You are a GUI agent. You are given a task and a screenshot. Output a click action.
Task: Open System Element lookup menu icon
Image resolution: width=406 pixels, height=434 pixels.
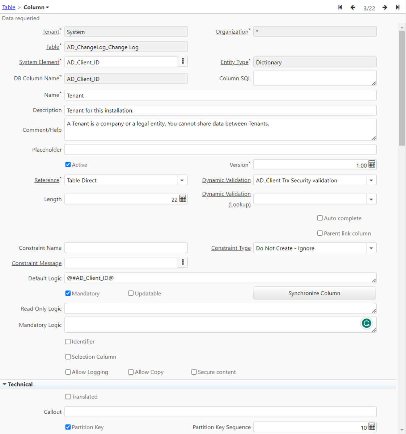183,62
